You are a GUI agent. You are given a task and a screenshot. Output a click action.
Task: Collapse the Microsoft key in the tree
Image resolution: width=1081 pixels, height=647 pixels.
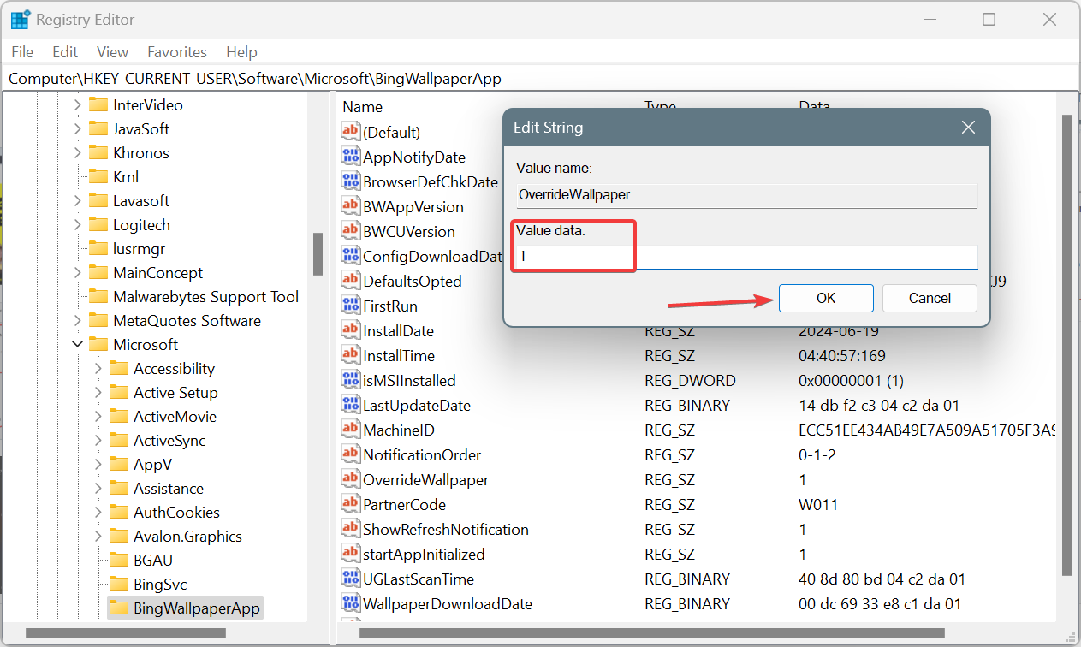(x=77, y=345)
